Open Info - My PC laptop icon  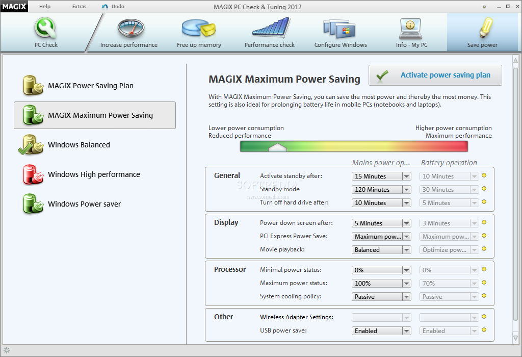point(410,29)
